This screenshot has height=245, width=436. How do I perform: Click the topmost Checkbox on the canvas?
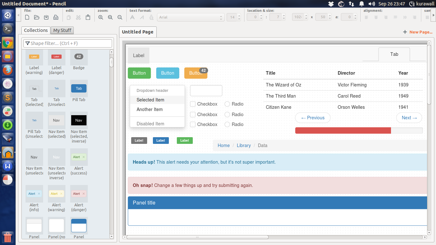pyautogui.click(x=204, y=104)
